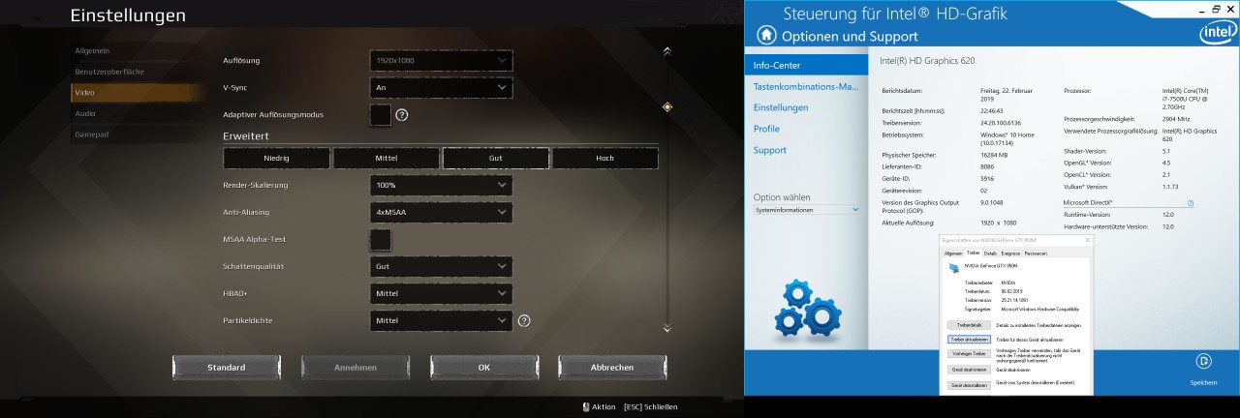Switch to Ressourcen tab in NVIDIA properties
Image resolution: width=1240 pixels, height=418 pixels.
[x=1036, y=254]
